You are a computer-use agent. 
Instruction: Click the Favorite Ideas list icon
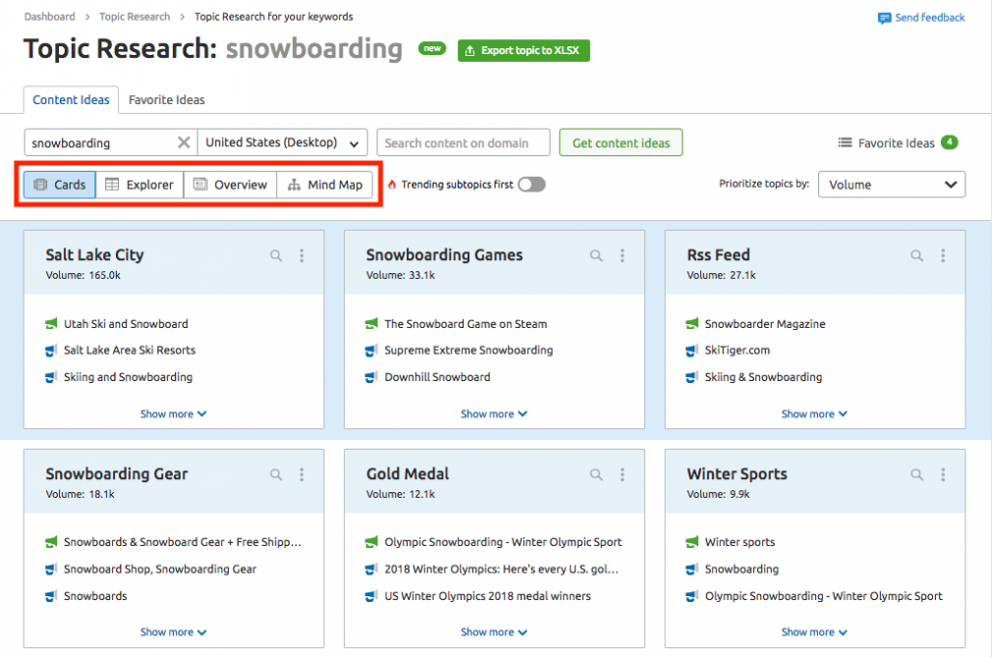pyautogui.click(x=845, y=143)
